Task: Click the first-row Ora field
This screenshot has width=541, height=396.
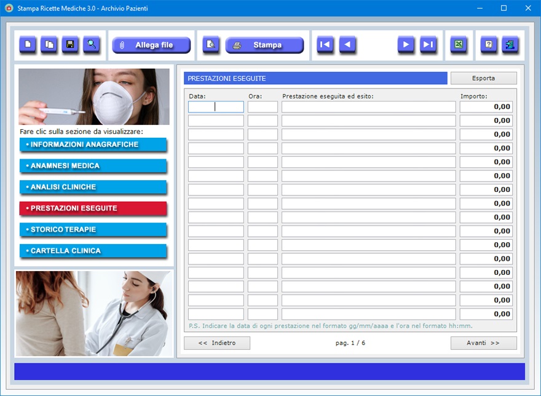Action: (x=263, y=106)
